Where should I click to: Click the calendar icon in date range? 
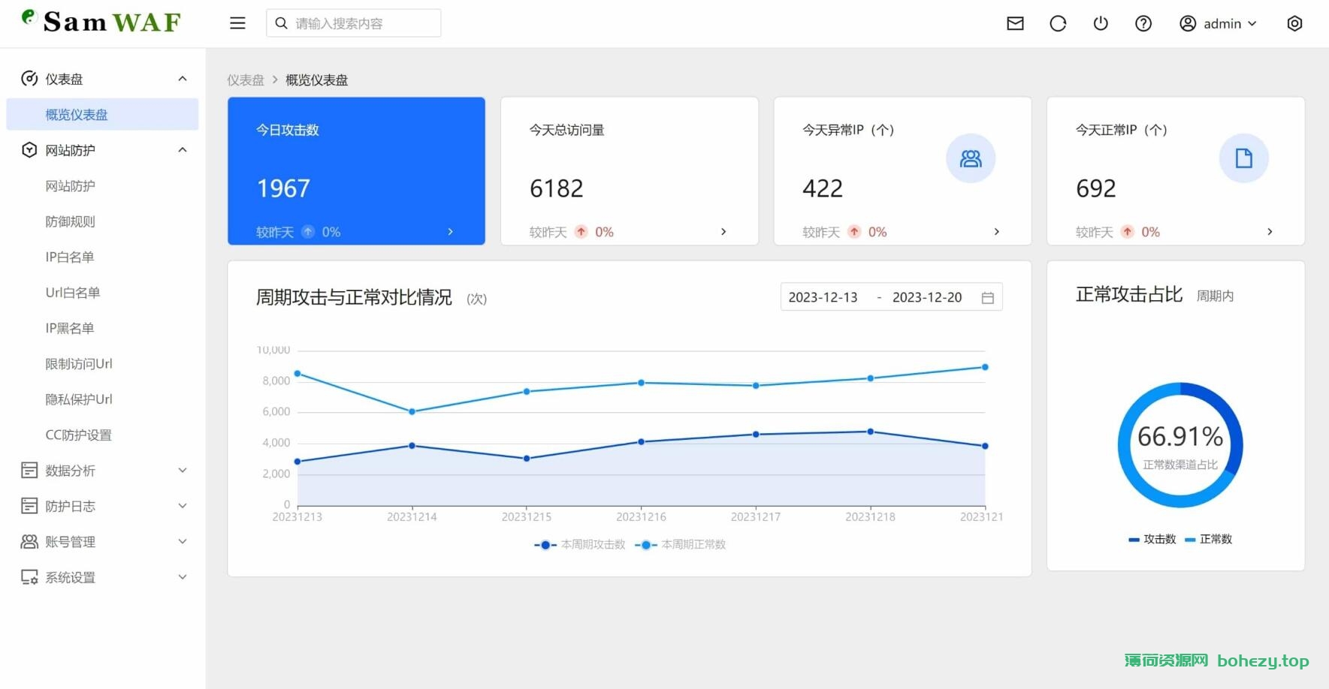point(988,298)
